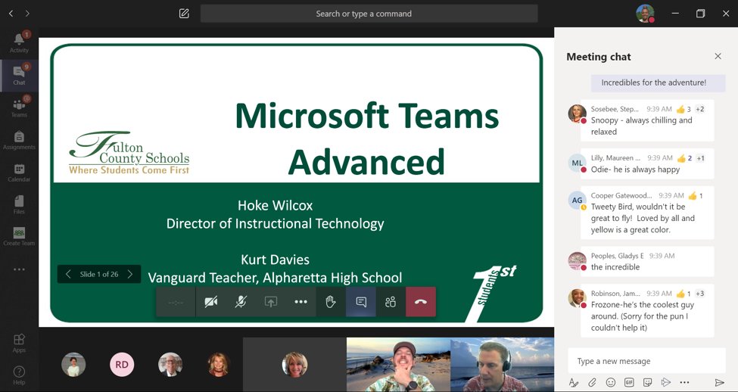
Task: Open the text Format options
Action: pyautogui.click(x=573, y=383)
